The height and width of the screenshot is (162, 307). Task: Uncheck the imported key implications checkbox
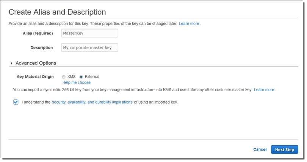[x=16, y=102]
